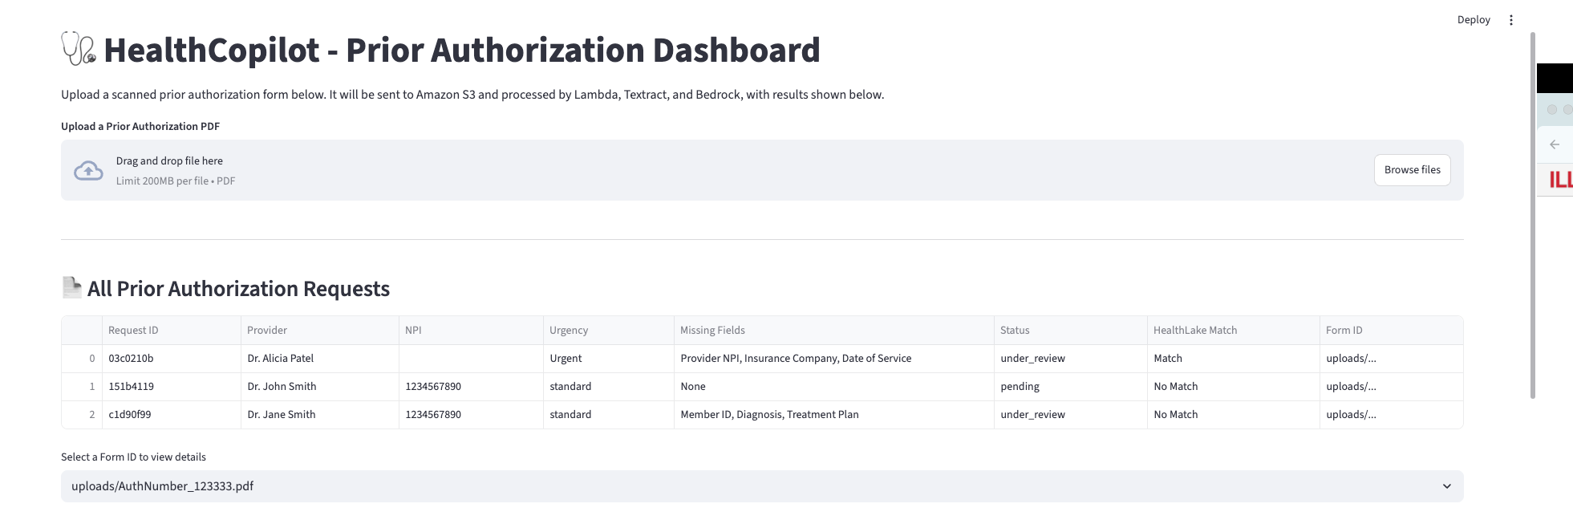This screenshot has height=524, width=1573.
Task: Click the document icon beside All Prior Authorization Requests
Action: coord(72,287)
